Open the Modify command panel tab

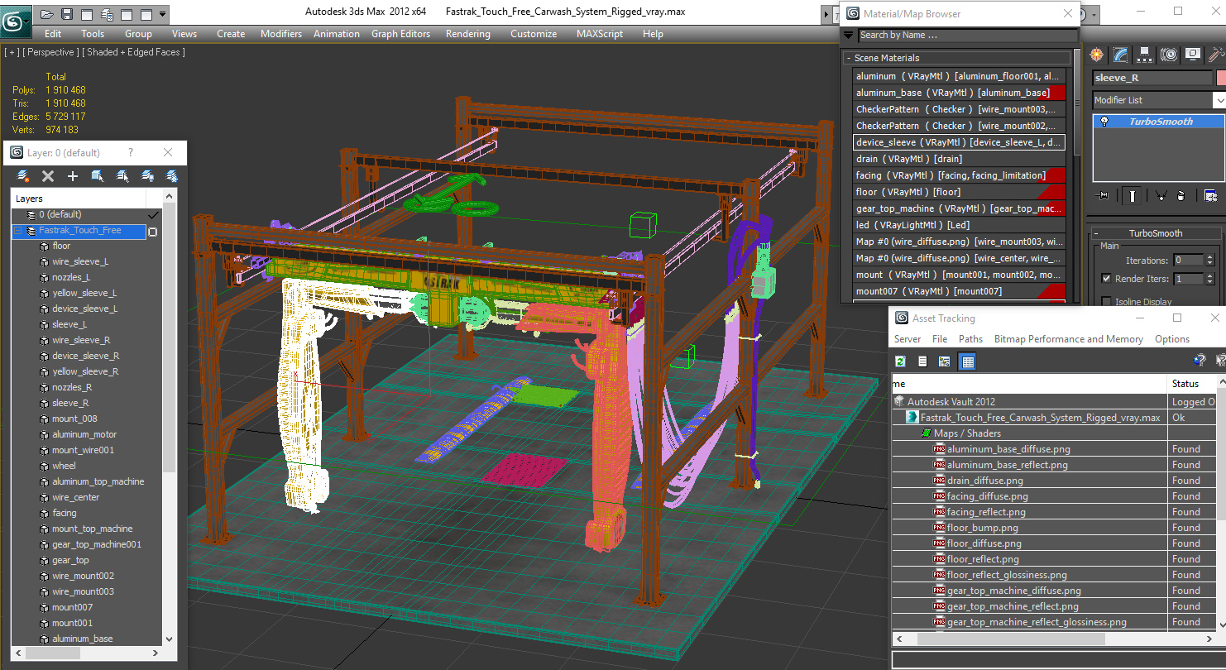[1120, 55]
